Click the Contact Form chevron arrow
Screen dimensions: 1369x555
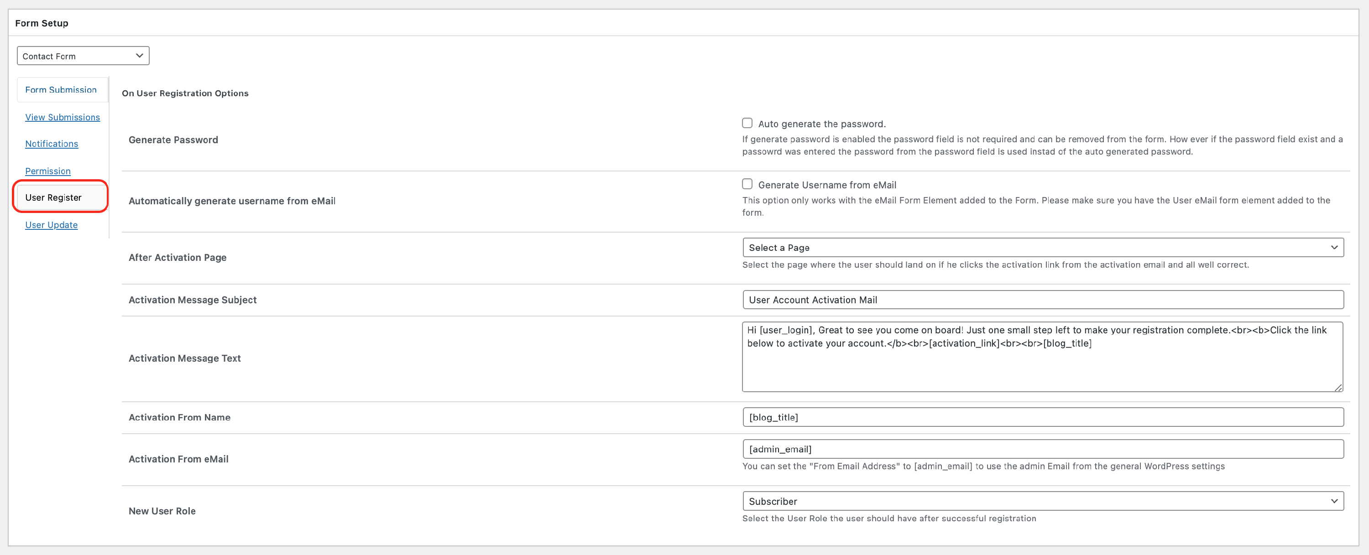[x=139, y=56]
